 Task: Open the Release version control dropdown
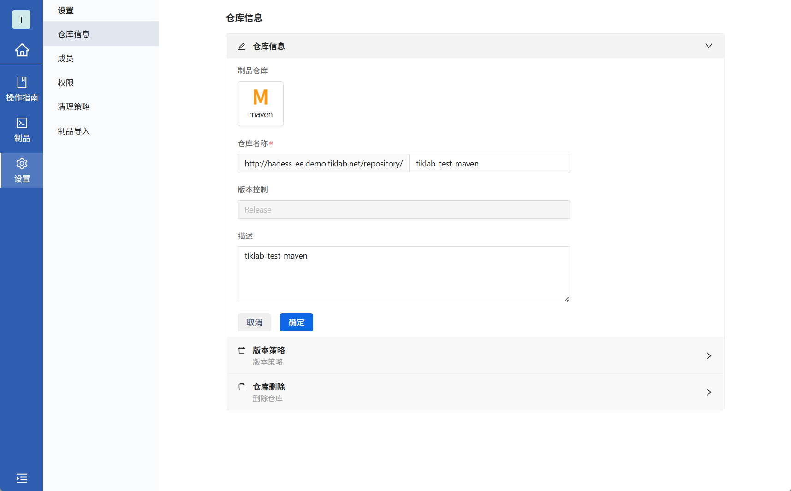click(x=403, y=209)
